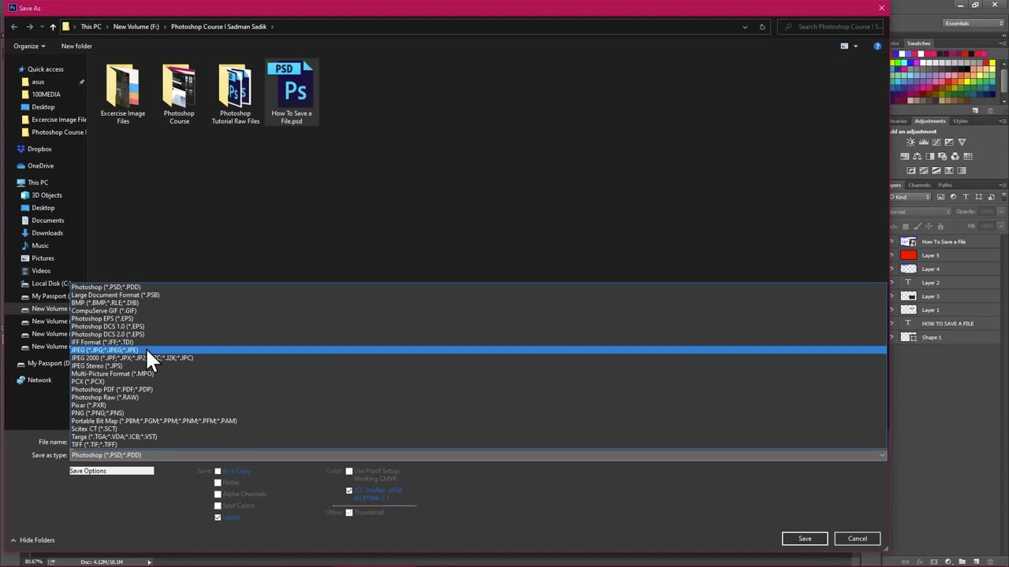Choose Targa format from the list
1009x567 pixels.
tap(478, 436)
